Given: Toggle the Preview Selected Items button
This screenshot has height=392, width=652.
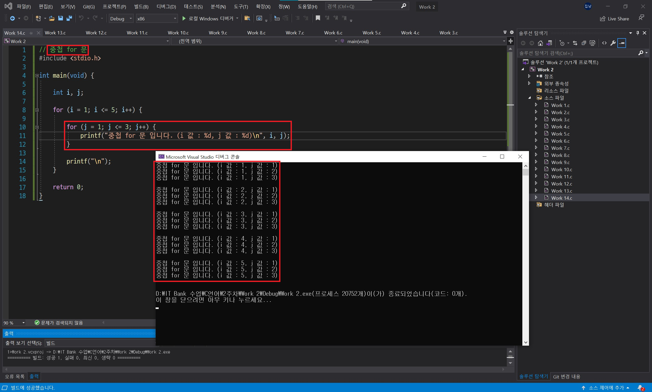Looking at the screenshot, I should pos(622,43).
